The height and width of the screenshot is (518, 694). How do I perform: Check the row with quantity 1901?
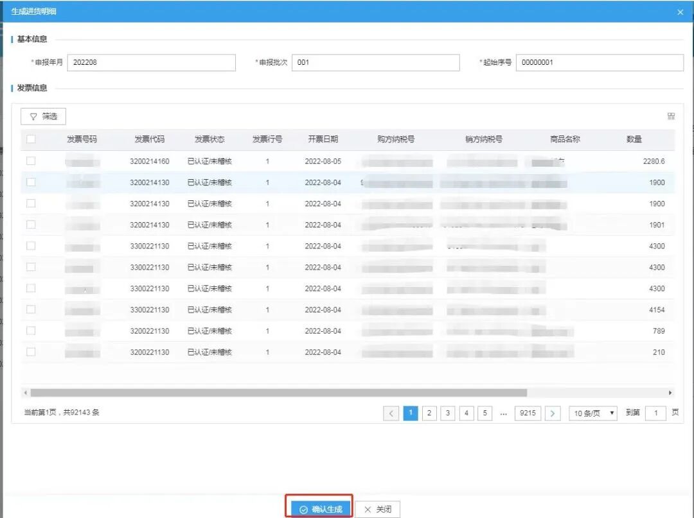(x=31, y=225)
